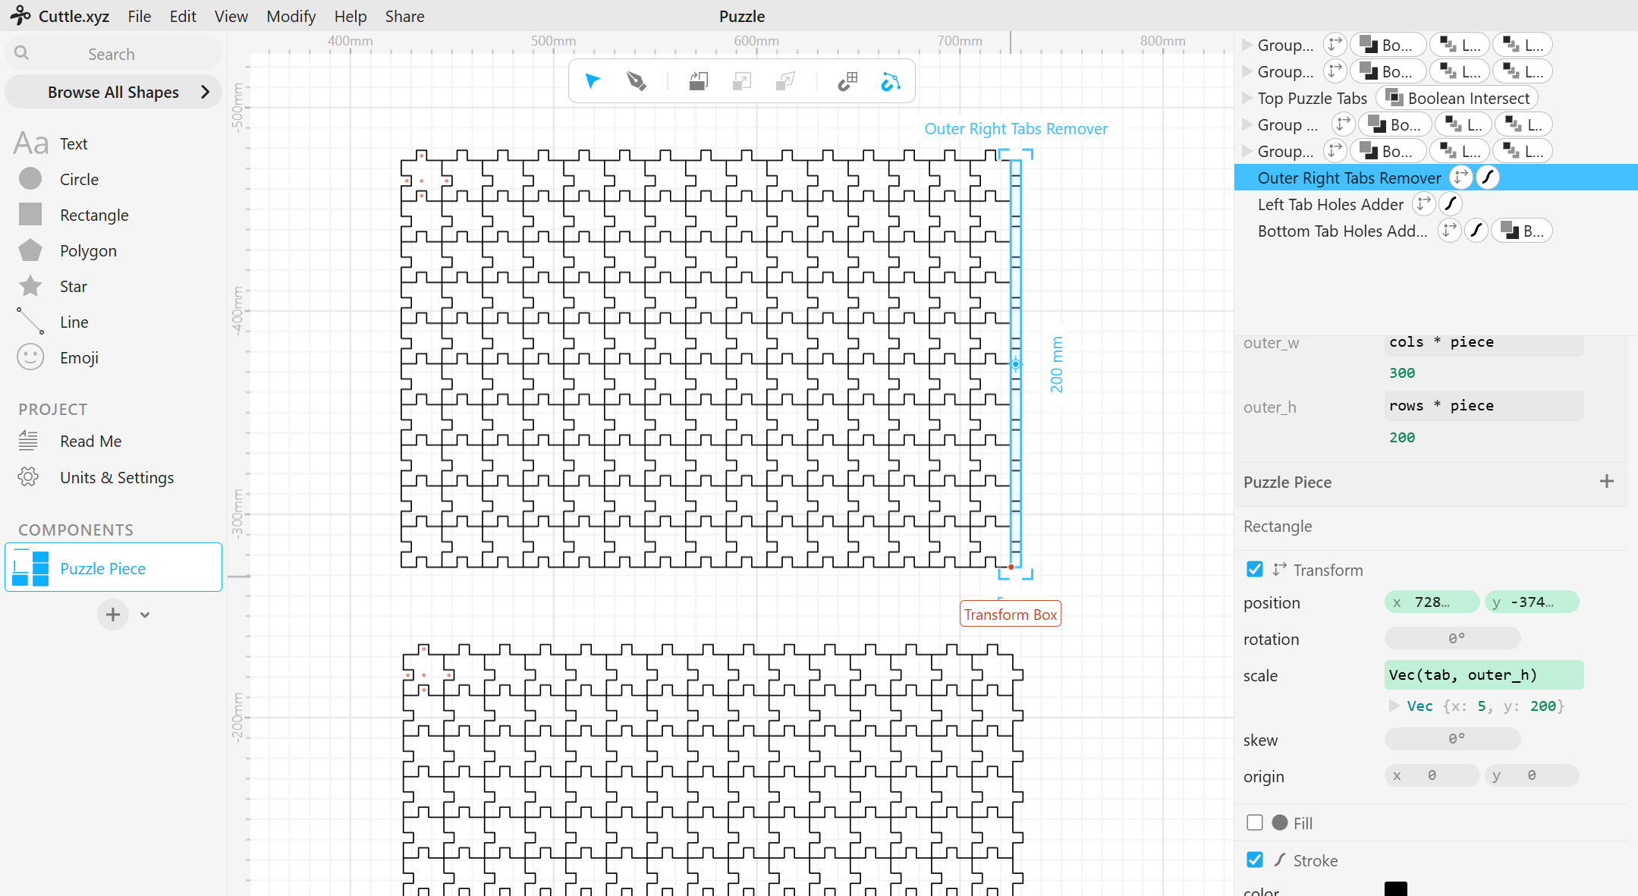Click the Transform Box label on canvas
The height and width of the screenshot is (896, 1638).
point(1011,614)
